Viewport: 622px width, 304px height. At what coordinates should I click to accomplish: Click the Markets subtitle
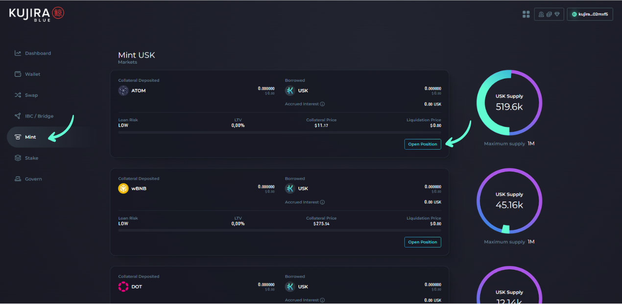tap(128, 63)
